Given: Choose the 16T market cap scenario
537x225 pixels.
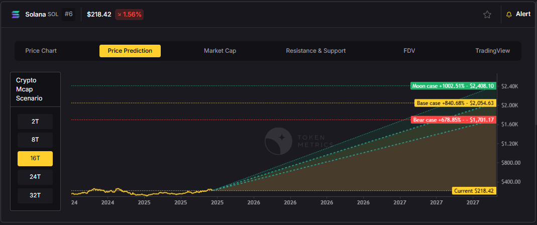Looking at the screenshot, I should pyautogui.click(x=35, y=159).
